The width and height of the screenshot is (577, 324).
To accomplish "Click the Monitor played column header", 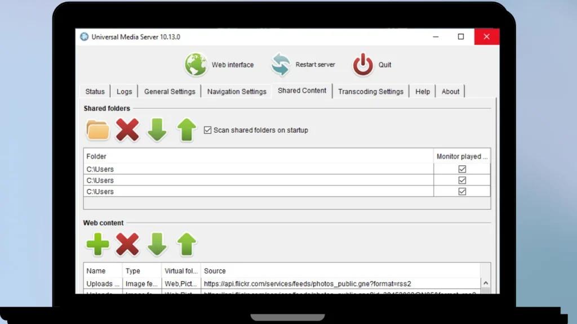I will click(462, 156).
